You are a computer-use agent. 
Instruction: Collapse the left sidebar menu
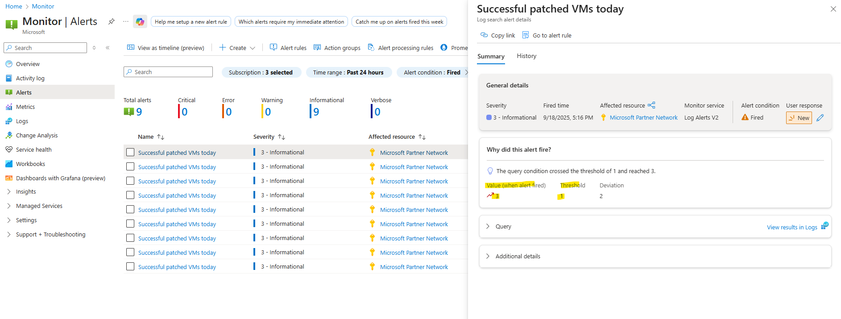click(x=108, y=48)
